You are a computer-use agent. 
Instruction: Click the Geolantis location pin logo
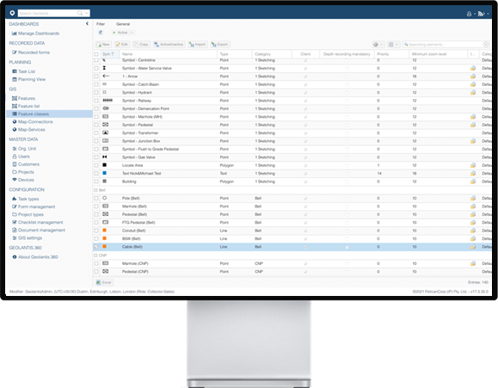12,13
